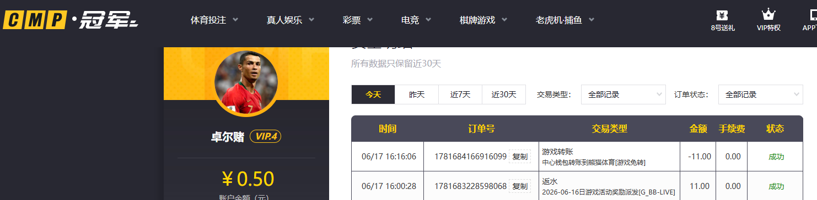Expand the 老虎机·捕鱼 dropdown arrow
817x200 pixels.
[592, 20]
